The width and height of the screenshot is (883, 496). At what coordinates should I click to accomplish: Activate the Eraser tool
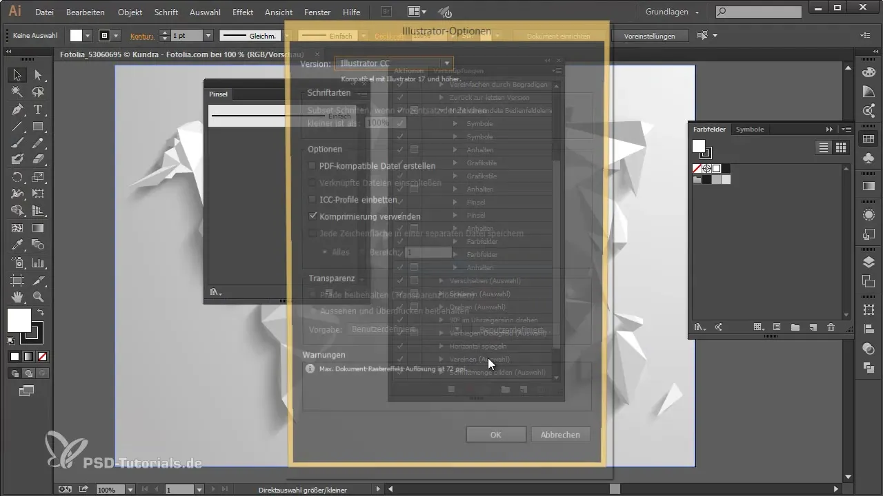coord(38,160)
